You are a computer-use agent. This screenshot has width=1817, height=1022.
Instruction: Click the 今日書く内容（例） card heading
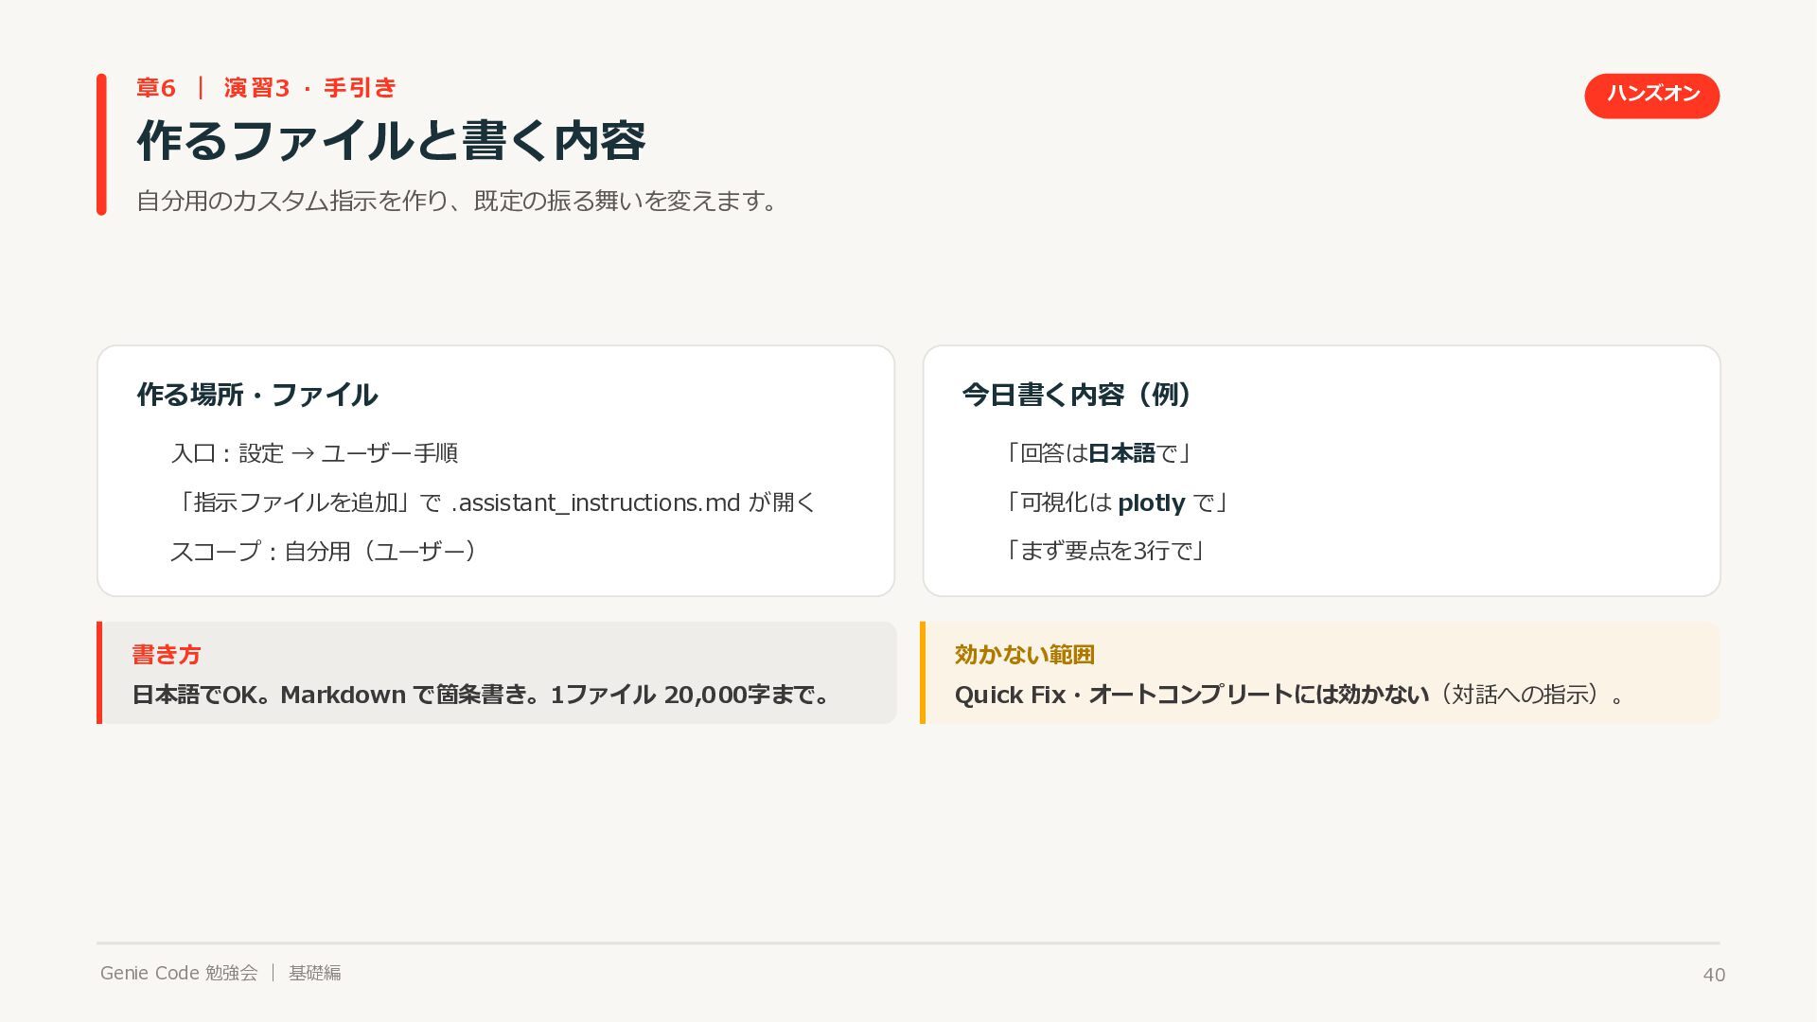1078,395
